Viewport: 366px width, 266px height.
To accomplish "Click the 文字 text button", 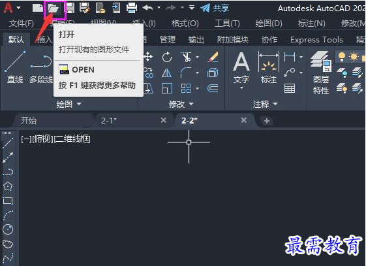I will tap(241, 70).
